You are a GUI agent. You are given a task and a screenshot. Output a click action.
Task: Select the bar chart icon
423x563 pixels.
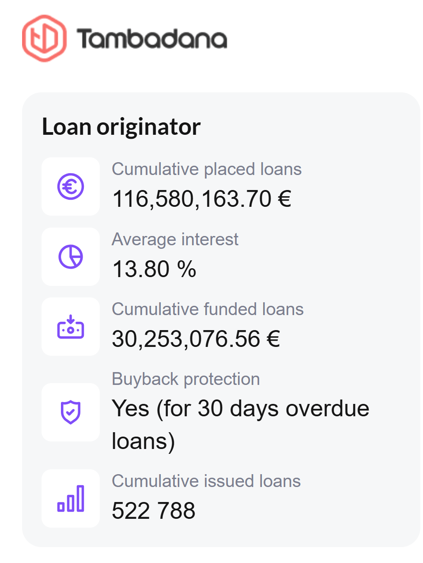point(71,498)
